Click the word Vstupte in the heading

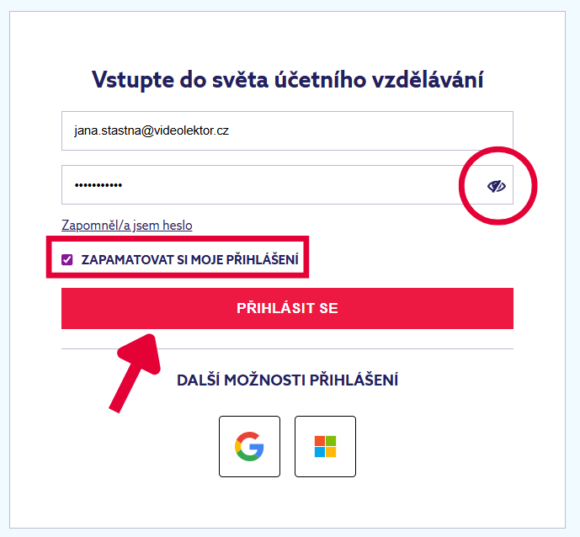tap(128, 80)
